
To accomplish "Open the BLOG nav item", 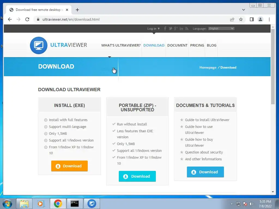I will point(211,45).
